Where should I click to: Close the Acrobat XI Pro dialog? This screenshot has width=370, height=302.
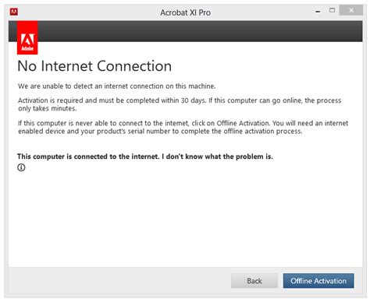pos(351,10)
